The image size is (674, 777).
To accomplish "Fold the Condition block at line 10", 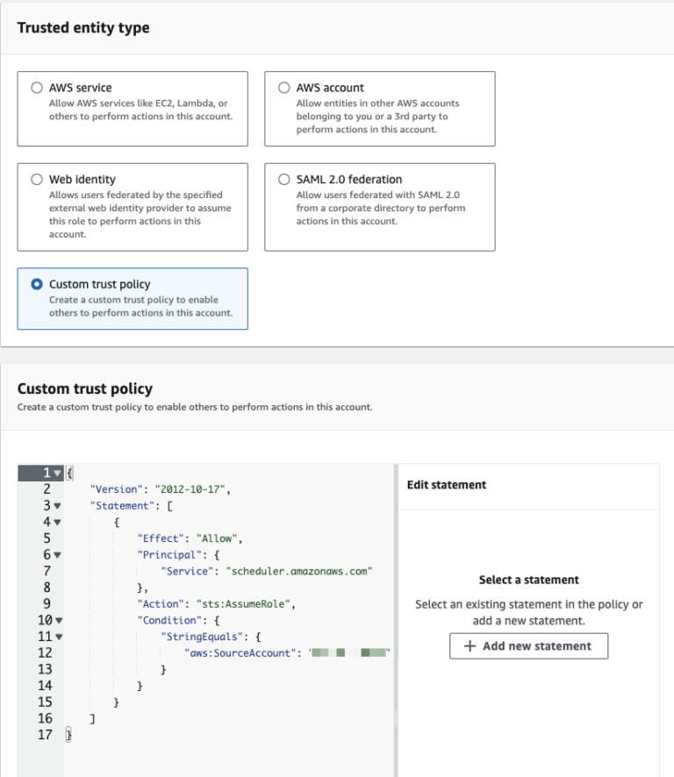I will [58, 620].
